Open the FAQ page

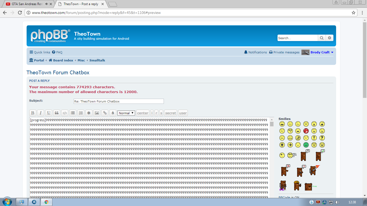(x=57, y=52)
